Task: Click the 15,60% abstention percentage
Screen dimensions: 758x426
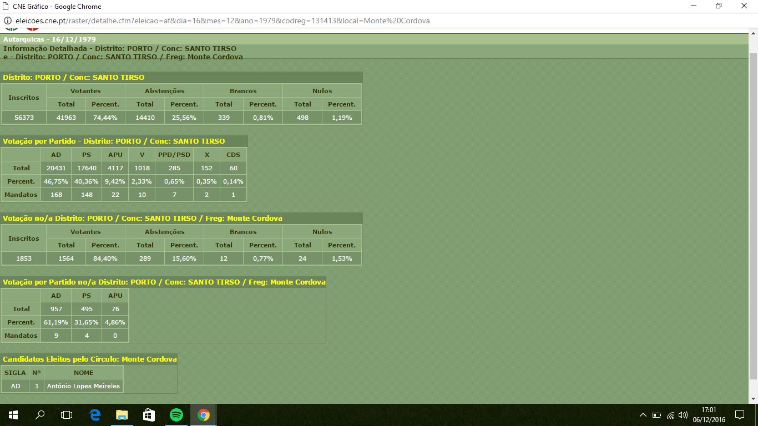Action: point(184,258)
